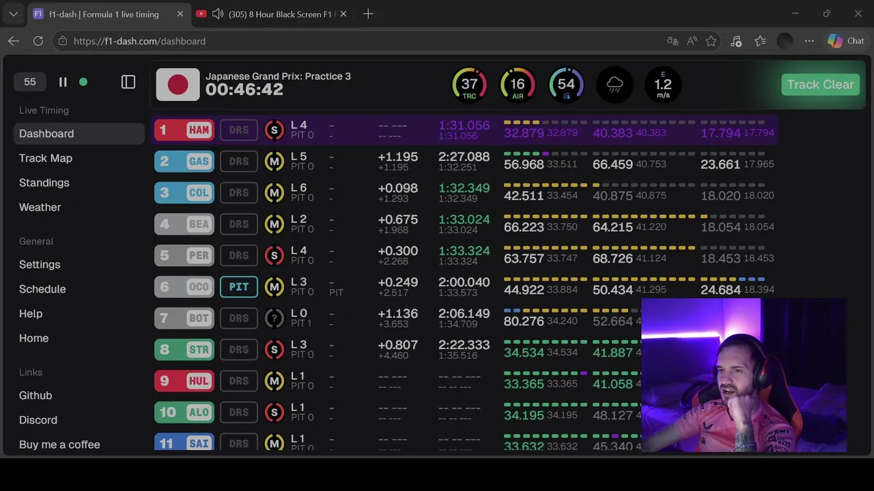Click the PIT indicator on OCO row
The height and width of the screenshot is (491, 874).
pyautogui.click(x=239, y=286)
